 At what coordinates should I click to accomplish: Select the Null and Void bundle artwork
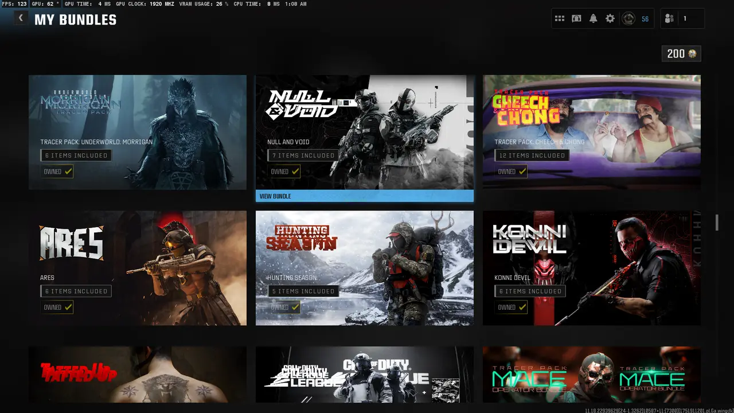[365, 132]
